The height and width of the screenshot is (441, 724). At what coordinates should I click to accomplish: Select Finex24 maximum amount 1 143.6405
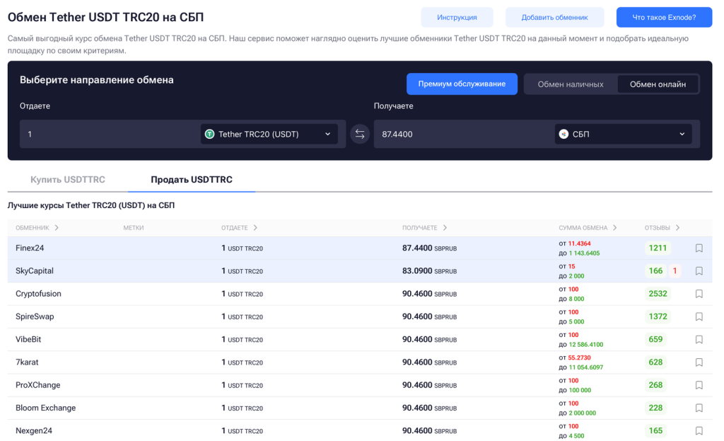pyautogui.click(x=584, y=253)
